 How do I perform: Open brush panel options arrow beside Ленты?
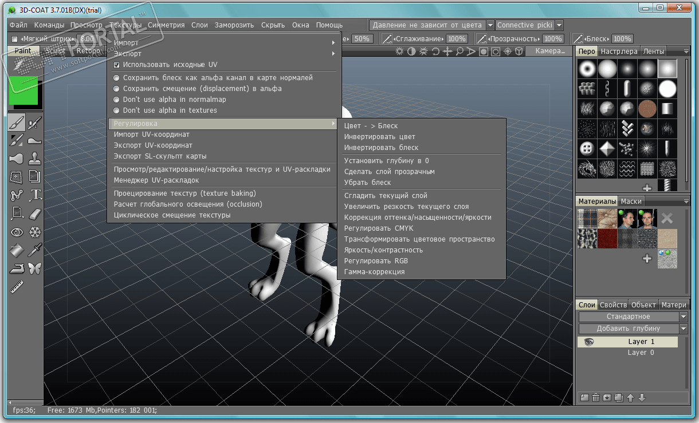coord(686,52)
